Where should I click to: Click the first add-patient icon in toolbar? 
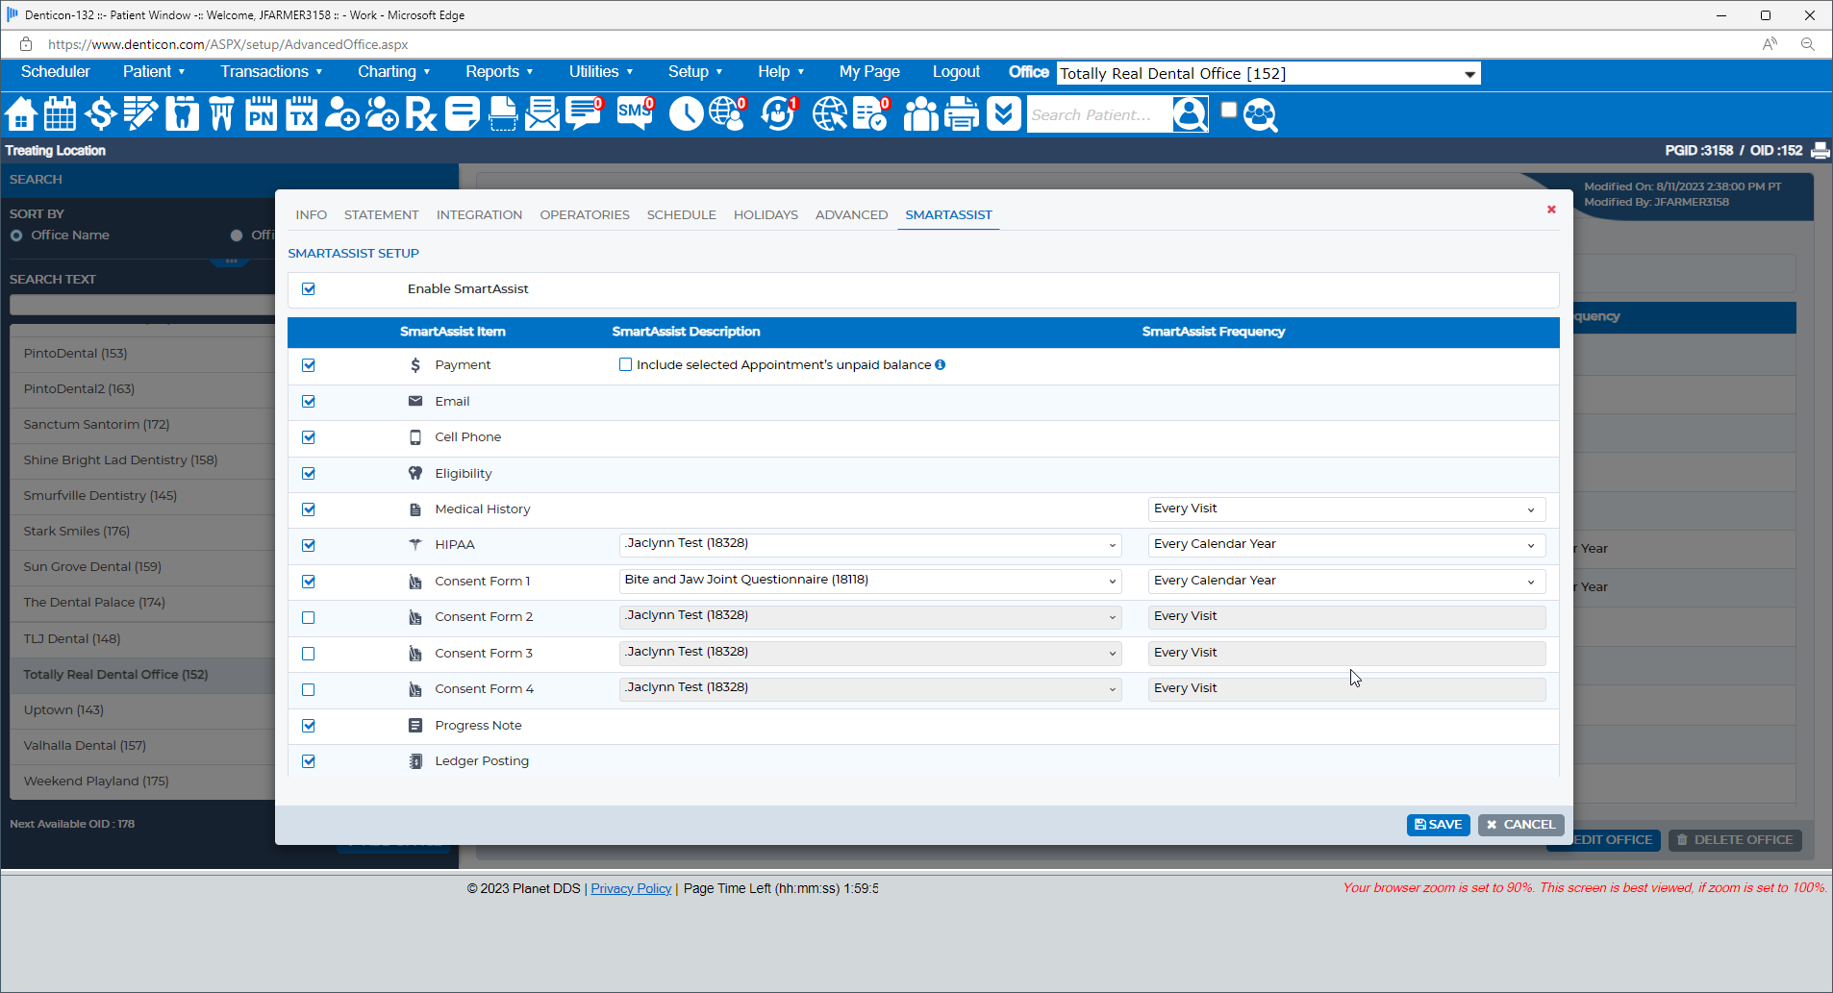pos(341,114)
